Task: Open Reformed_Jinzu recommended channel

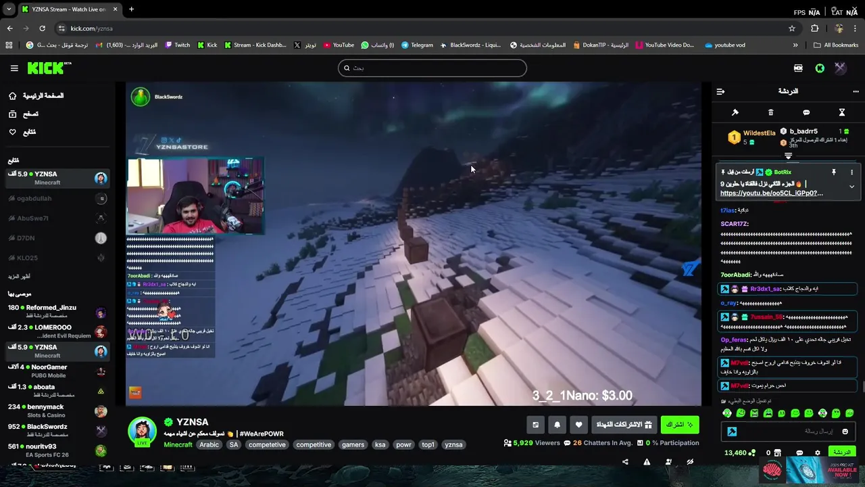Action: pos(57,312)
